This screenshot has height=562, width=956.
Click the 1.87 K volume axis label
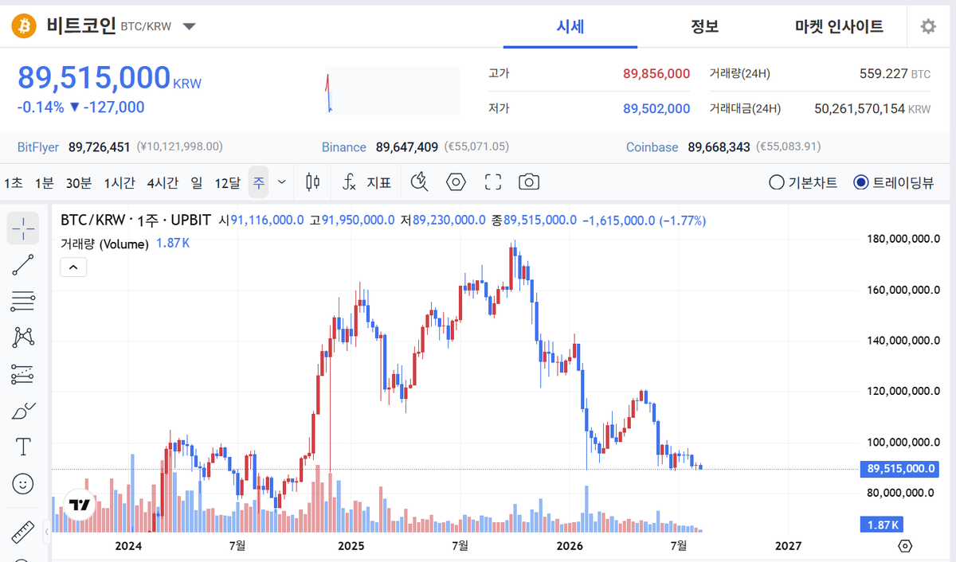click(x=883, y=525)
